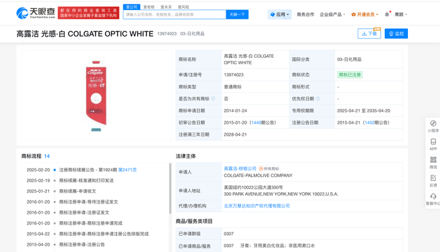Screen dimensions: 440x252
Task: Expand the 企业级产品 dropdown
Action: click(333, 14)
